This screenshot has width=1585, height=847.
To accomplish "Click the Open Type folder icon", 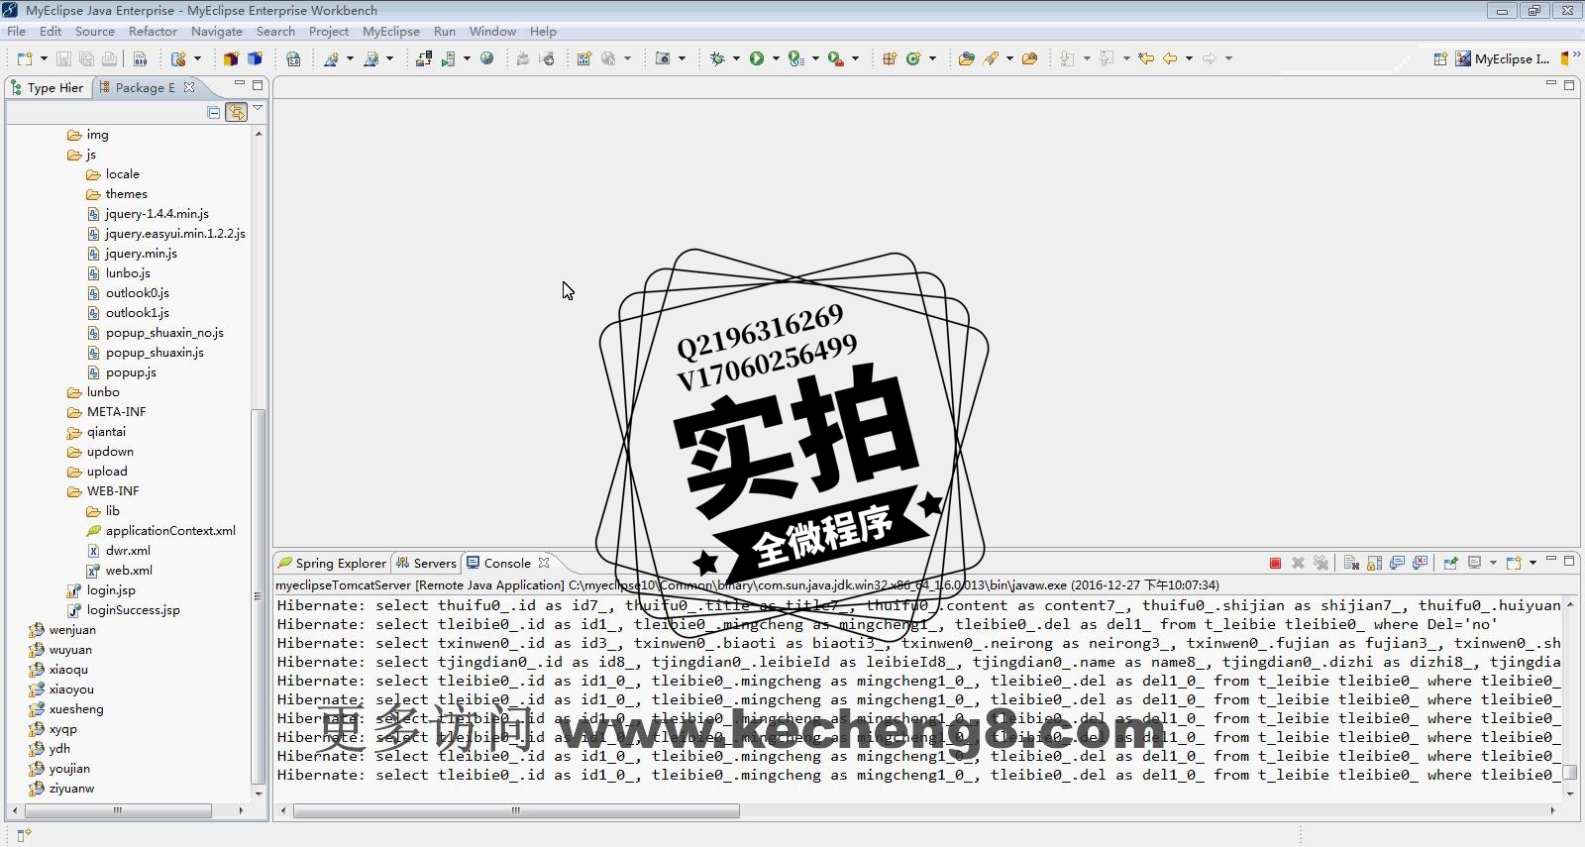I will point(966,58).
